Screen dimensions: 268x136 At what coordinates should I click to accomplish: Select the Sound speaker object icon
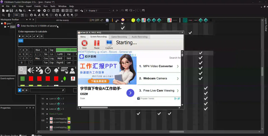[31, 70]
